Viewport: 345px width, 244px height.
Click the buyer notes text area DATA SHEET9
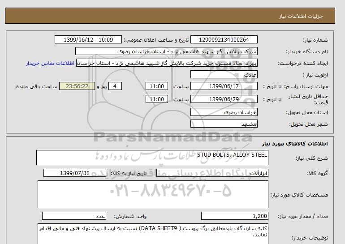(x=153, y=234)
